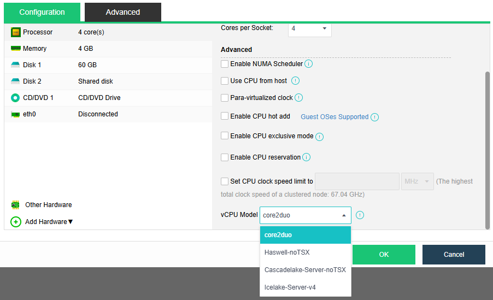
Task: Click info icon next to vCPU Model
Action: [x=360, y=215]
